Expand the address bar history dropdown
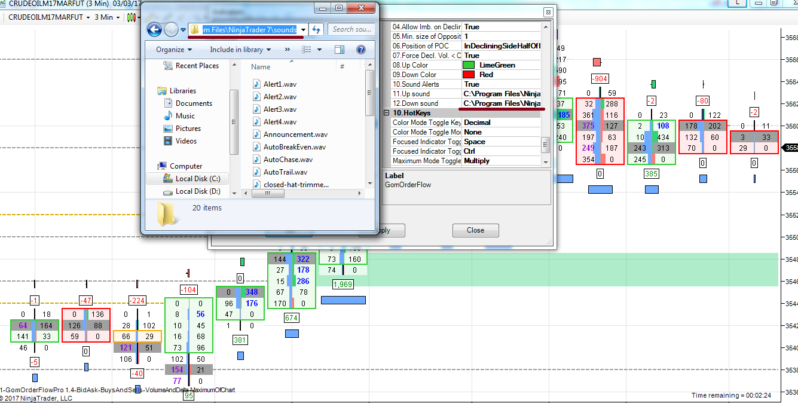Viewport: 798px width, 403px height. [304, 29]
